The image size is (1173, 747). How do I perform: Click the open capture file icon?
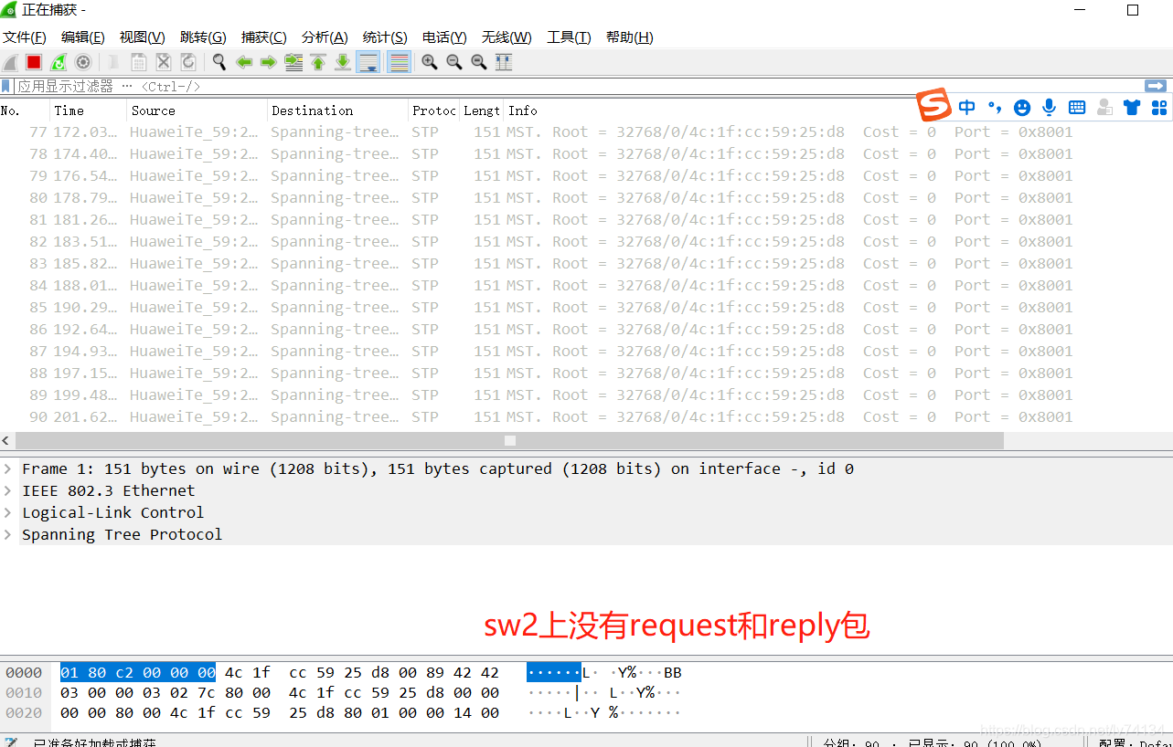click(x=114, y=62)
